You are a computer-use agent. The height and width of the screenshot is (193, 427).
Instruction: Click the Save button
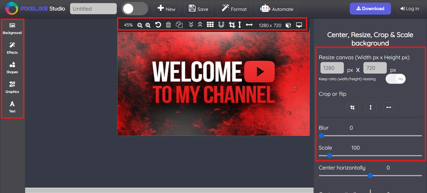(198, 9)
